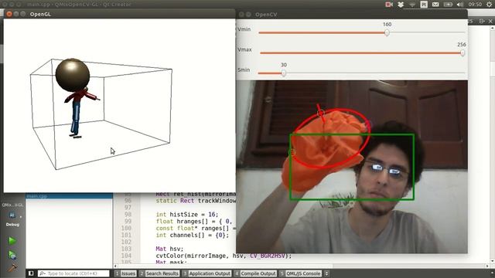Open the system power gear menu
Screen dimensions: 495x278
click(x=490, y=5)
